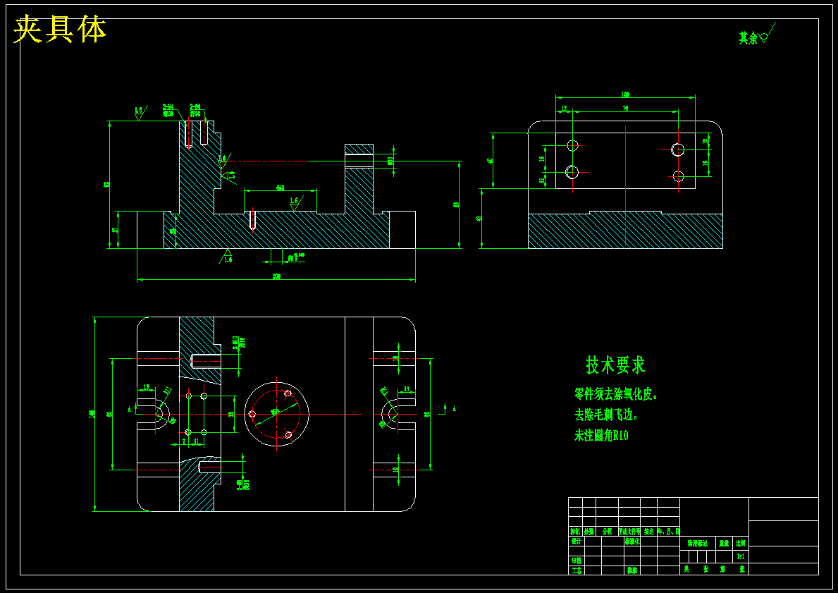Select the "标记" column header

click(x=575, y=532)
